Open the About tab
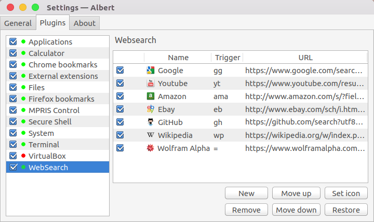Screen dimensions: 374x222 pos(85,23)
